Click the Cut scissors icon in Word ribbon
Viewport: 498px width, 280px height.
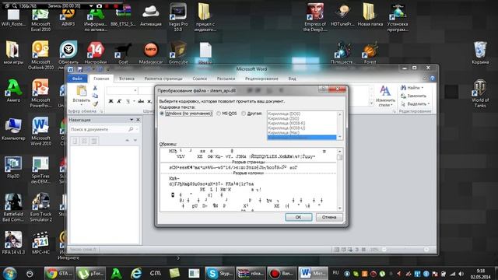point(95,88)
